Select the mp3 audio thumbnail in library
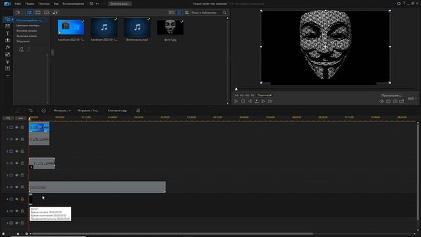This screenshot has width=421, height=237. coord(137,27)
